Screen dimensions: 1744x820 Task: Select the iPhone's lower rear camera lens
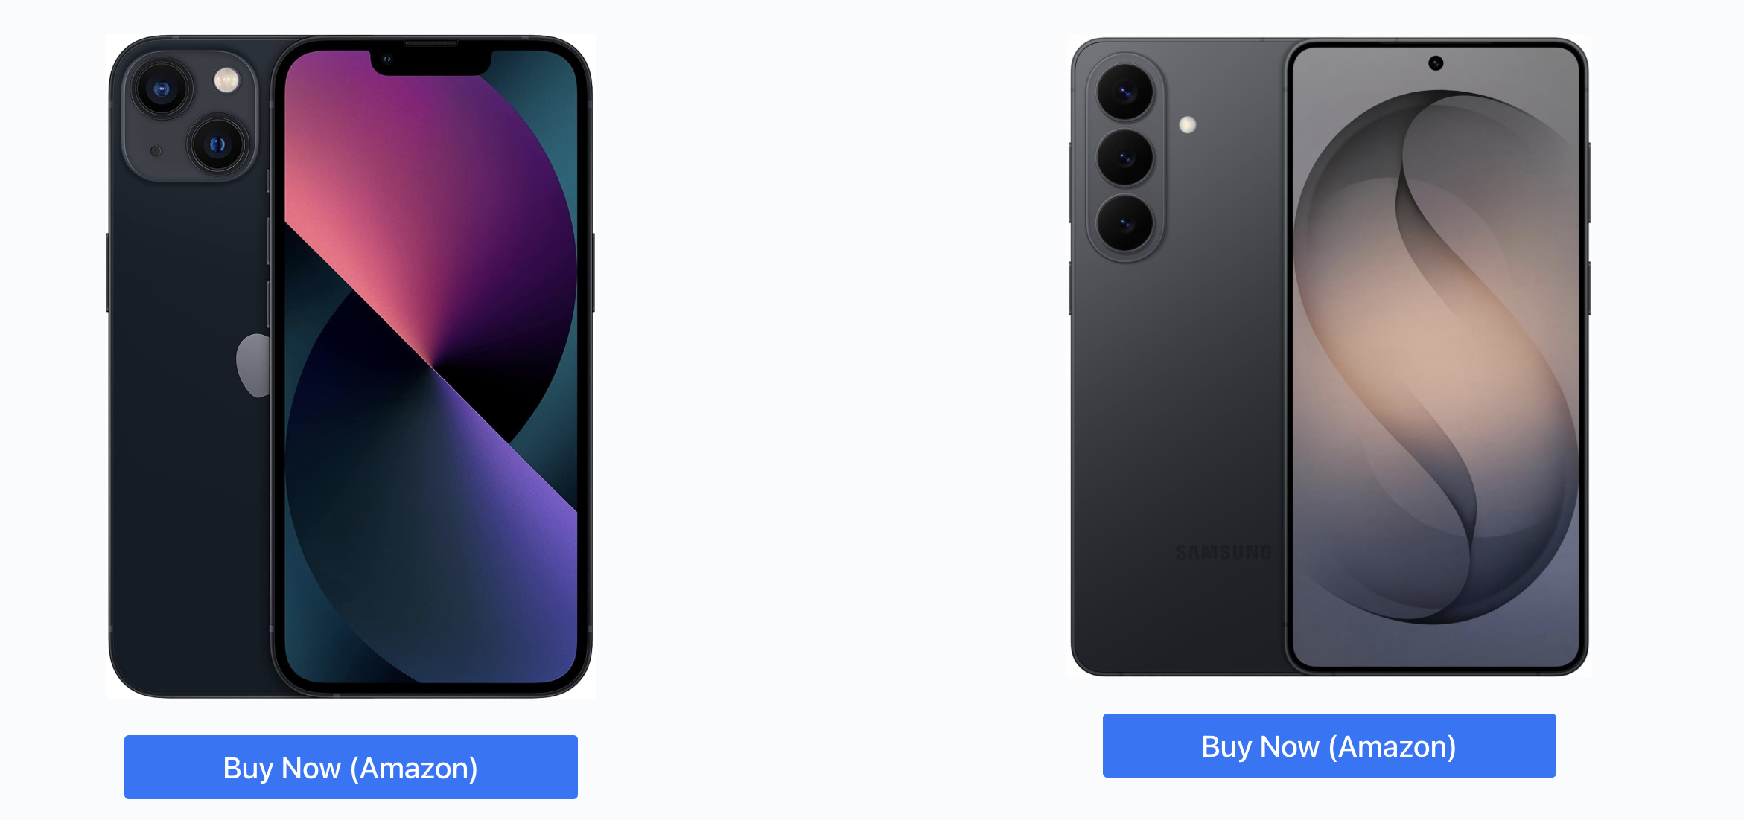coord(217,144)
